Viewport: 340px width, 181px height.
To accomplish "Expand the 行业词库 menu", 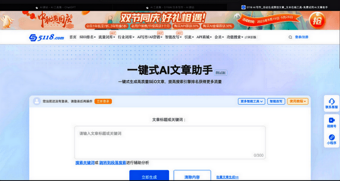I will point(126,37).
